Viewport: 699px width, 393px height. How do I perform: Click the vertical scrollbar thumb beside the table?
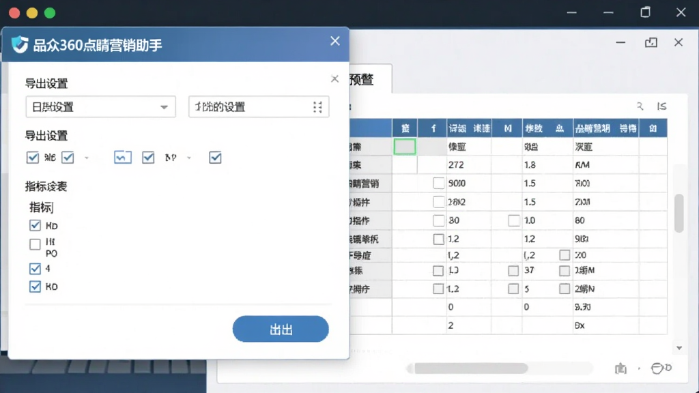tap(679, 213)
